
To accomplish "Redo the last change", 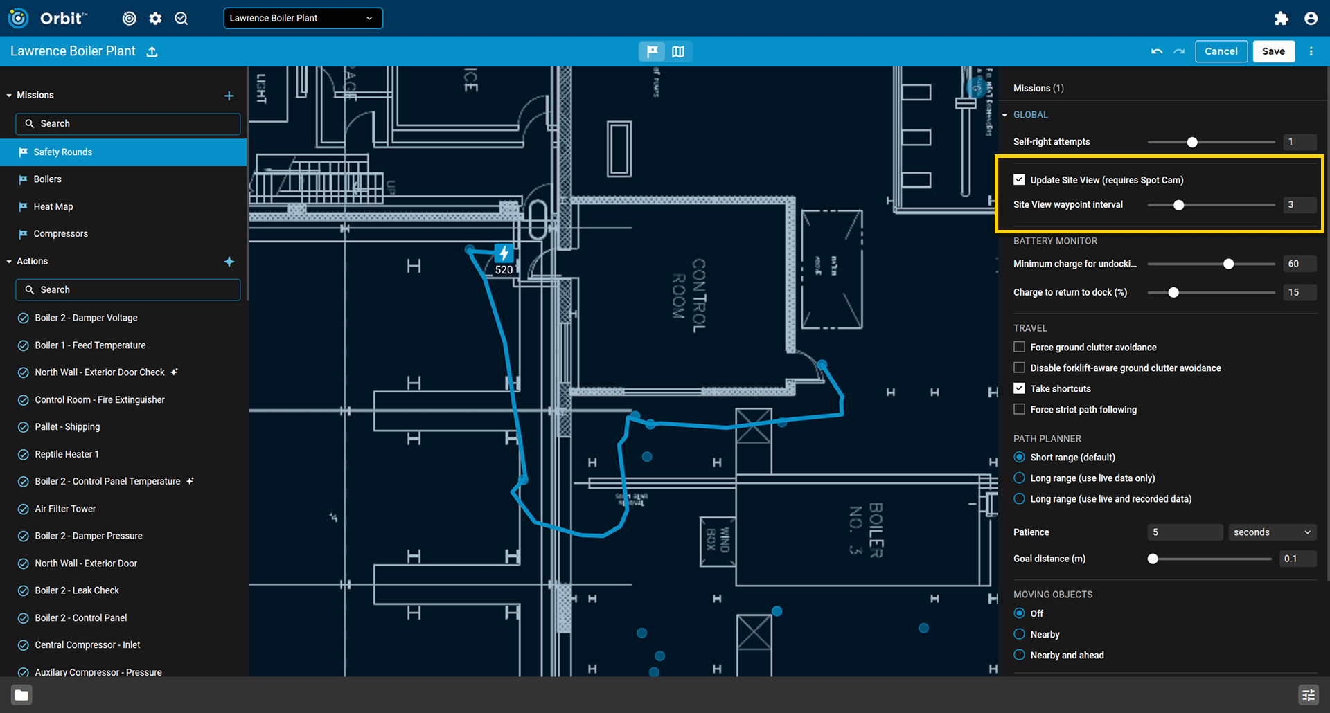I will pyautogui.click(x=1179, y=51).
